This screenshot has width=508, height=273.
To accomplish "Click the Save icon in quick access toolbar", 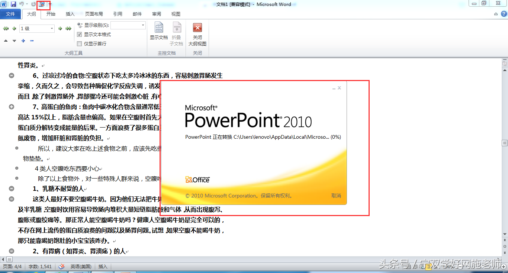I will click(13, 4).
